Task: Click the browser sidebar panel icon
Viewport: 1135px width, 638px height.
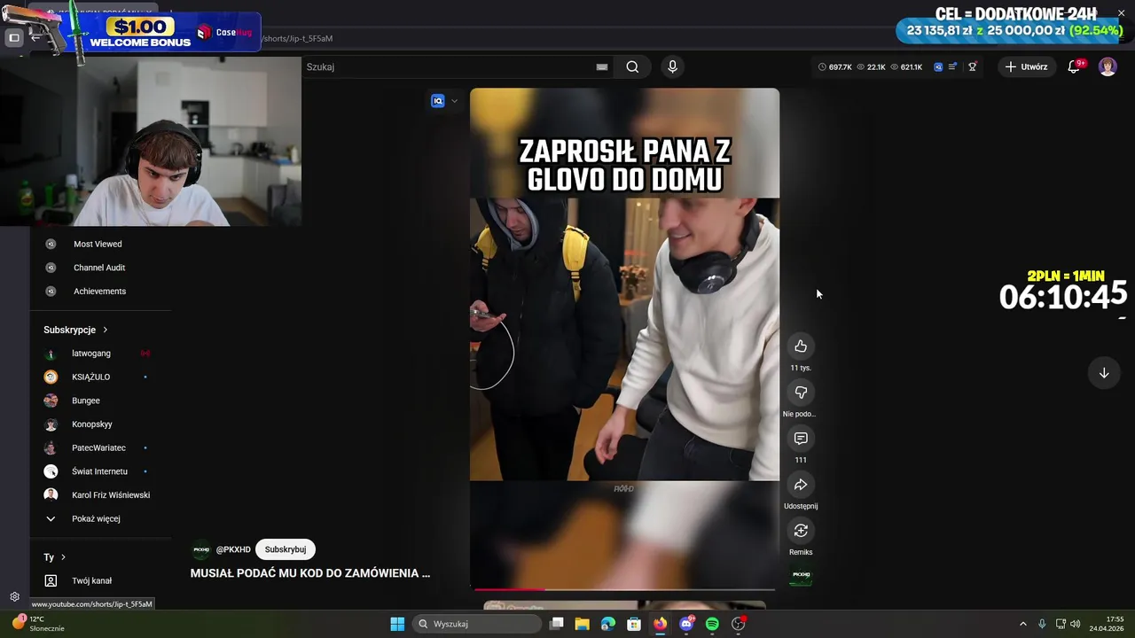Action: [x=14, y=37]
